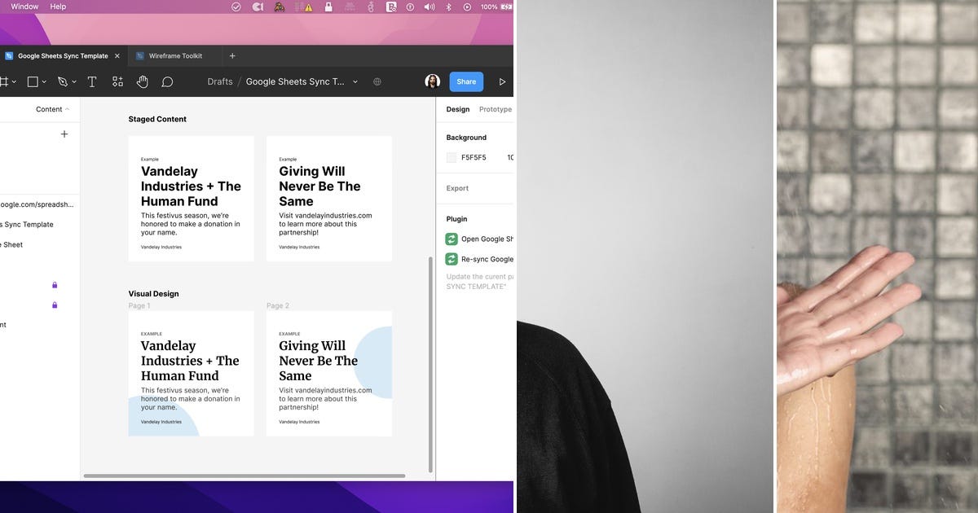Click the F5F5F5 background color swatch
The image size is (978, 513).
pyautogui.click(x=452, y=157)
